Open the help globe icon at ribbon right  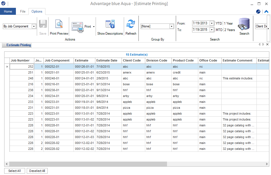[x=258, y=11]
